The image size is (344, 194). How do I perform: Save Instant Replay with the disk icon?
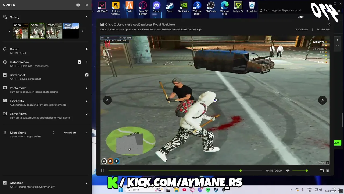coord(80,62)
